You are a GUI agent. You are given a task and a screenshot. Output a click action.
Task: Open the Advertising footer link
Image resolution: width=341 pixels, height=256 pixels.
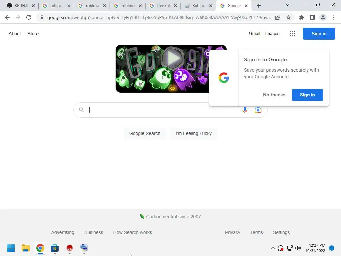[63, 232]
